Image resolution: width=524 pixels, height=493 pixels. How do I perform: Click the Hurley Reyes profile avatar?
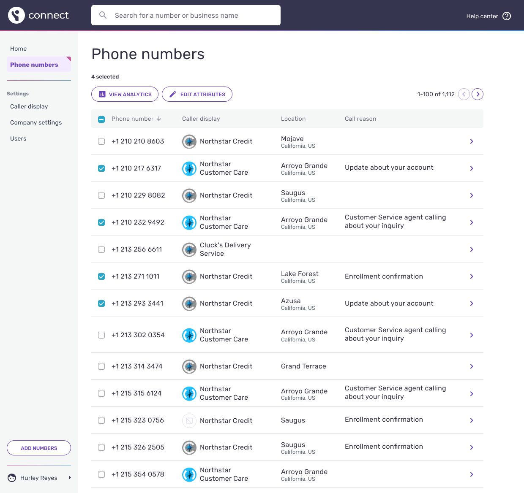[11, 477]
